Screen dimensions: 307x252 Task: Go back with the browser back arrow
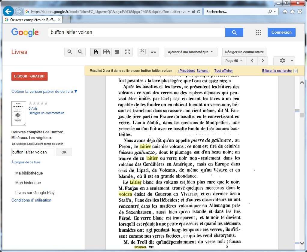pos(8,11)
